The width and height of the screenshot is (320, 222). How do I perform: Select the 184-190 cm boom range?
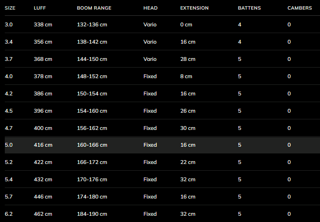pyautogui.click(x=92, y=214)
